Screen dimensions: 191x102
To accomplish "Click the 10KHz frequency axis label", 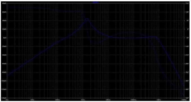I will (108, 100).
